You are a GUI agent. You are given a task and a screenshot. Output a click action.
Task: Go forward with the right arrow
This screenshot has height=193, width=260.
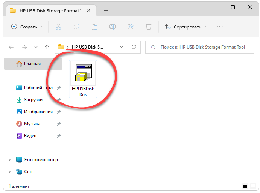click(24, 47)
